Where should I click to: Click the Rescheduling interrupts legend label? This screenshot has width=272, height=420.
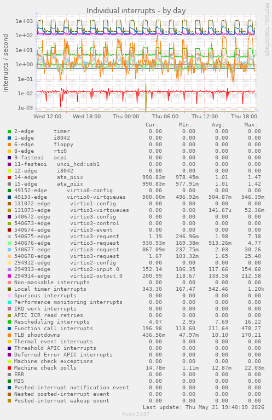[x=51, y=322]
